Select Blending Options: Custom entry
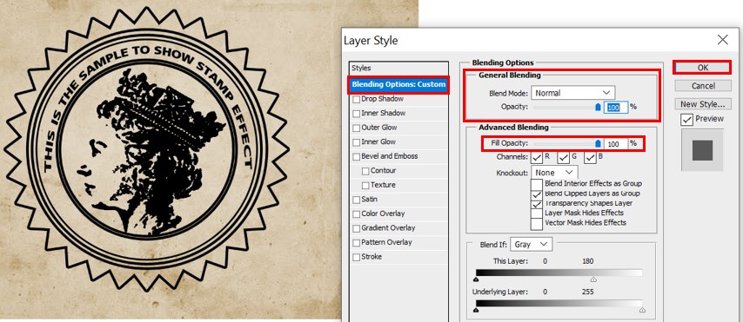The image size is (743, 322). click(398, 85)
